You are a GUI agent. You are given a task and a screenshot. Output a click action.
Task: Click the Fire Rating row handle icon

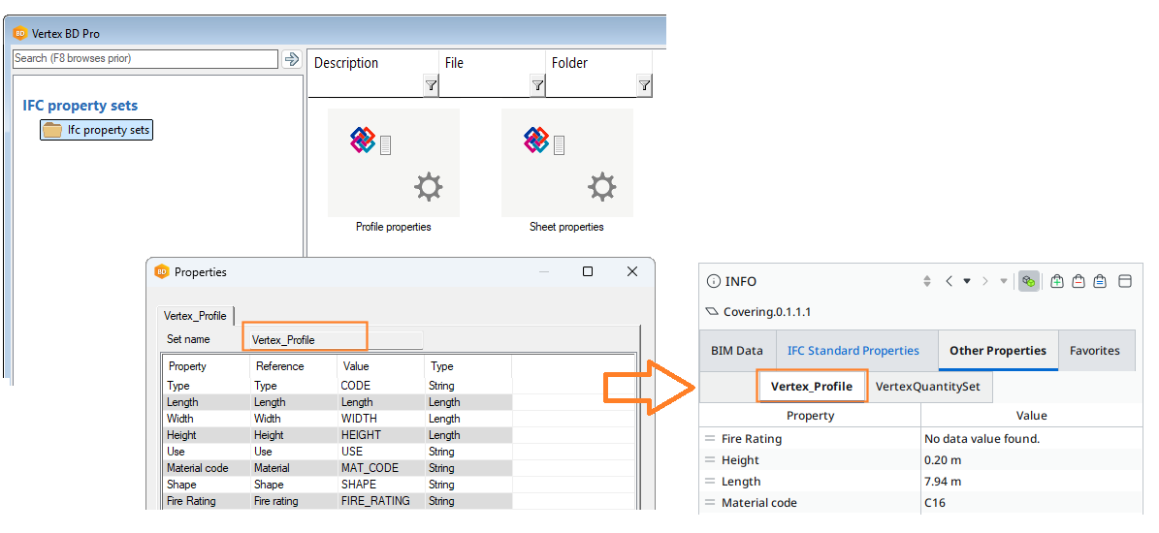[x=710, y=438]
